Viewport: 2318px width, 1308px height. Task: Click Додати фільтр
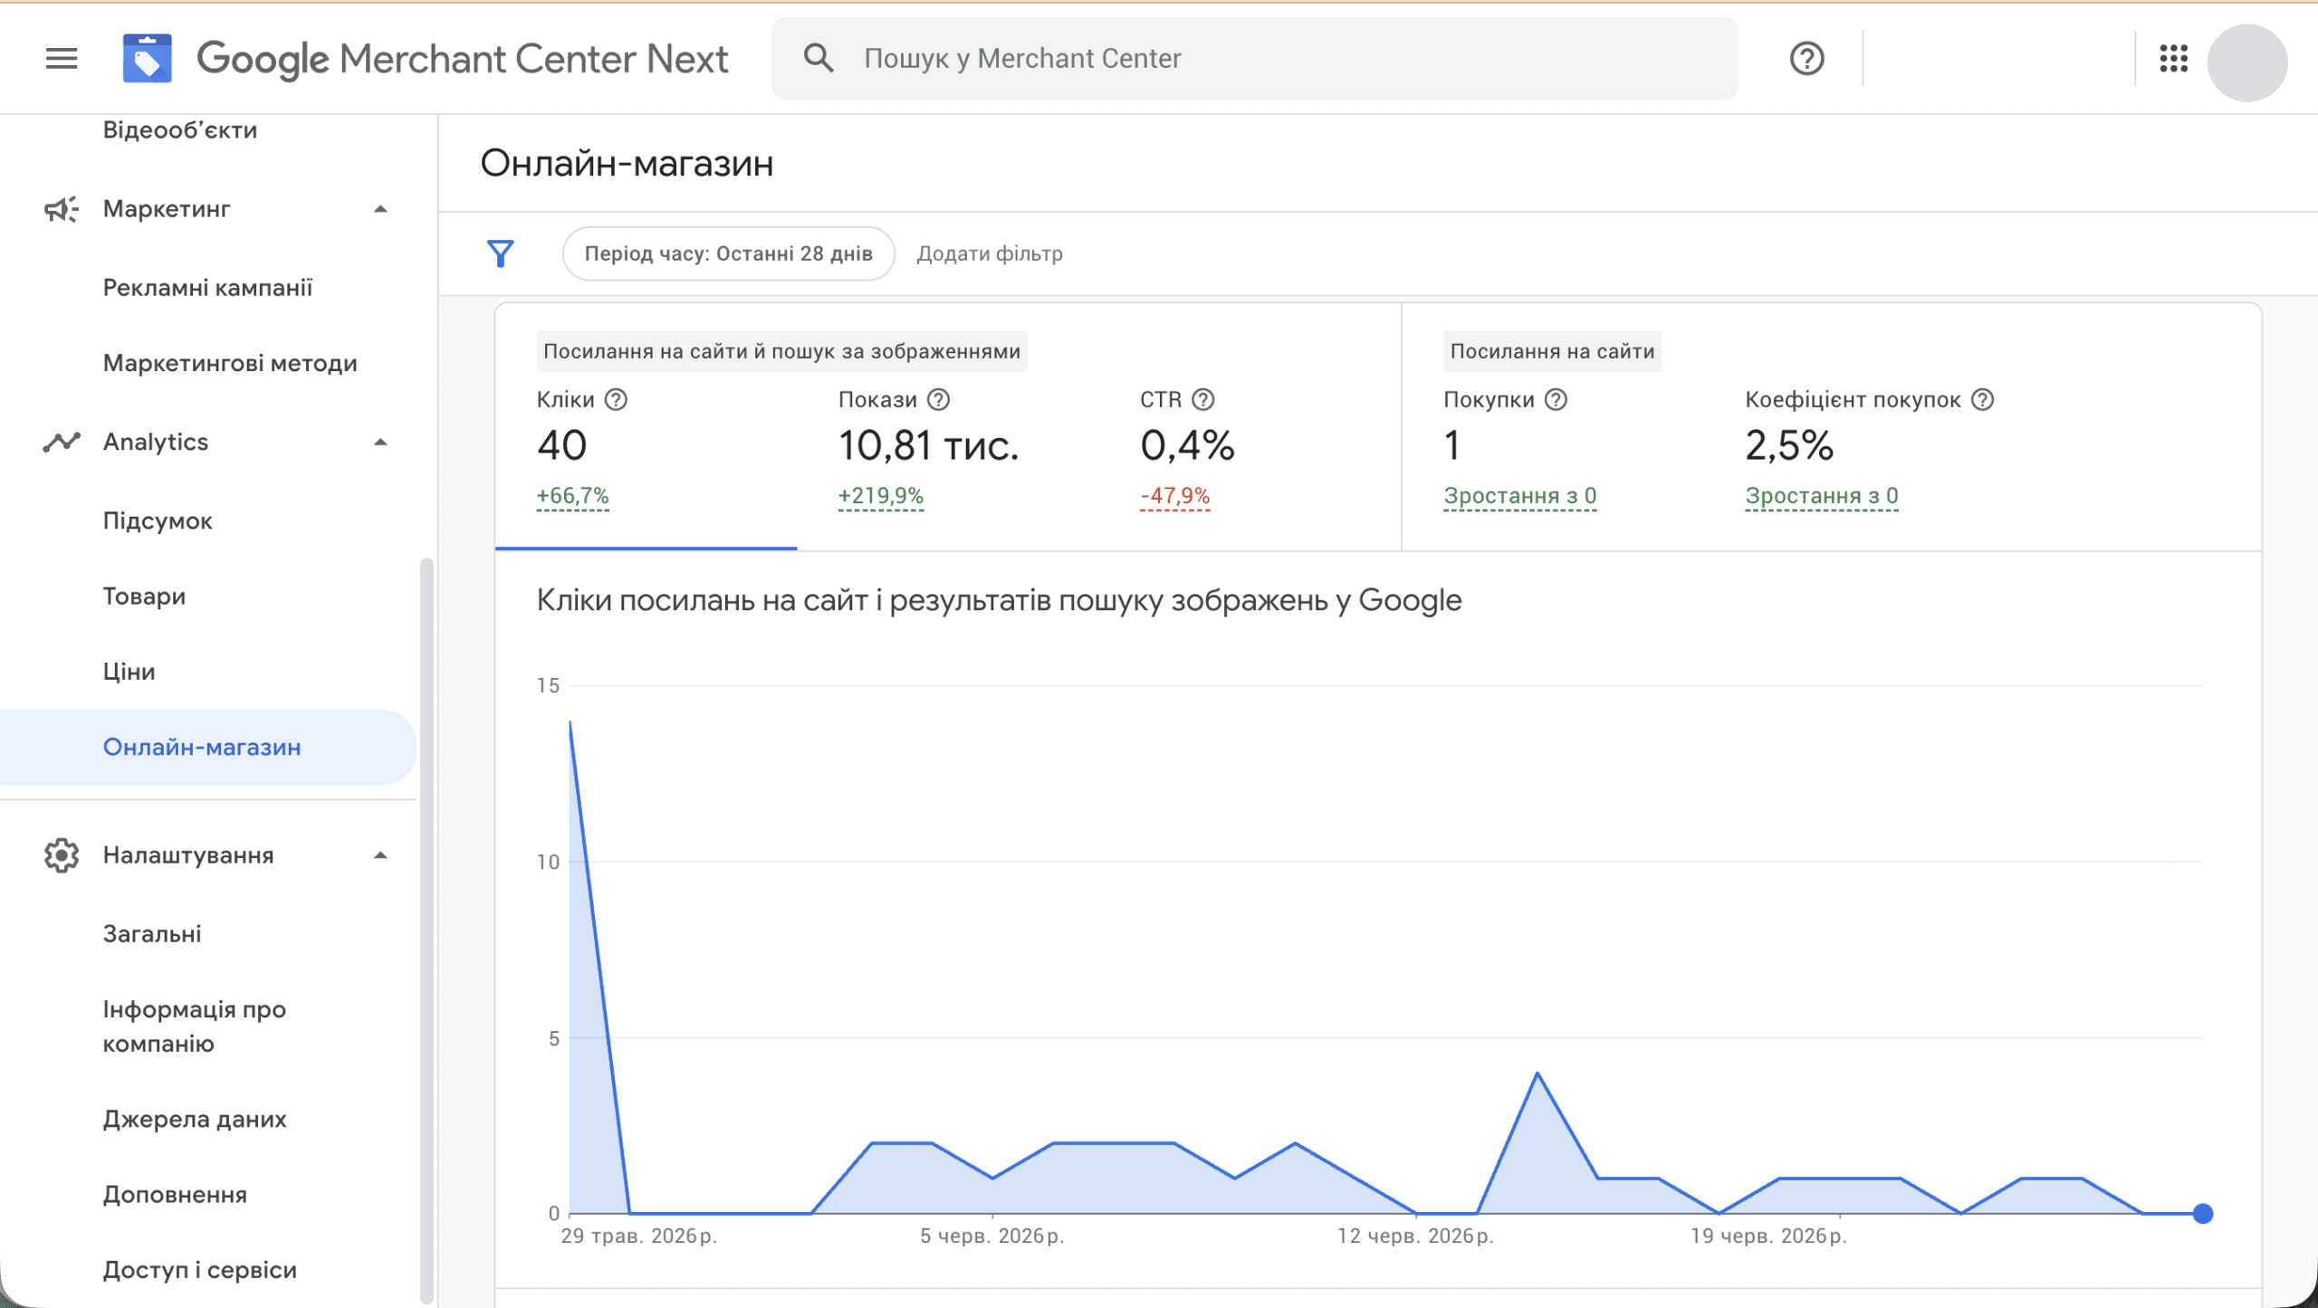[x=990, y=253]
